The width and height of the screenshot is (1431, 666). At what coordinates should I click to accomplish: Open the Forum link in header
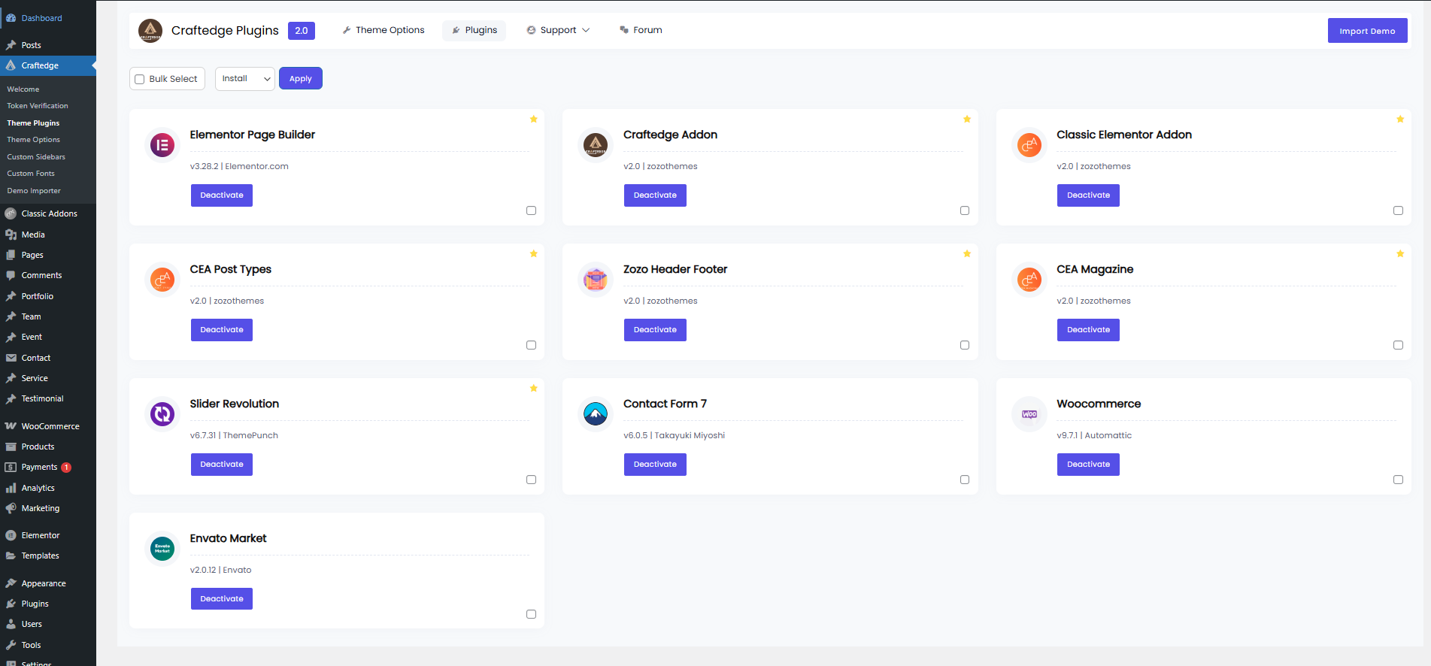coord(641,31)
